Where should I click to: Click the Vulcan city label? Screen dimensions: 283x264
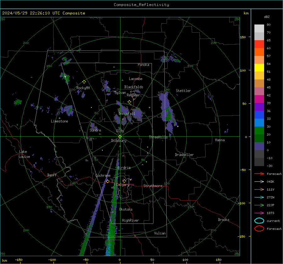pyautogui.click(x=160, y=233)
